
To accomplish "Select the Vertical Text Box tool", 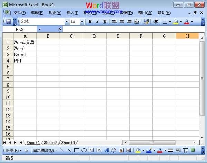I will (x=99, y=150).
